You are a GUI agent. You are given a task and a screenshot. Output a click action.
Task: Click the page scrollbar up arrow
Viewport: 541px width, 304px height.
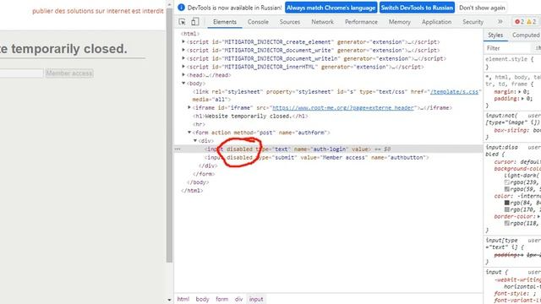pos(169,4)
